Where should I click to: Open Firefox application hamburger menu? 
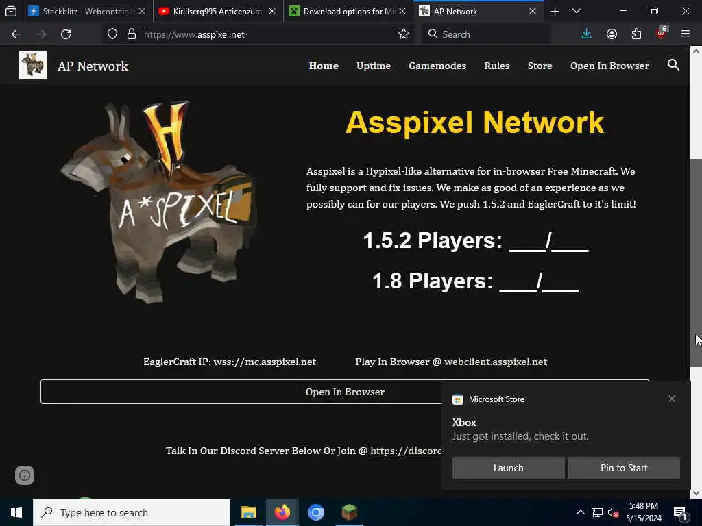[x=686, y=34]
